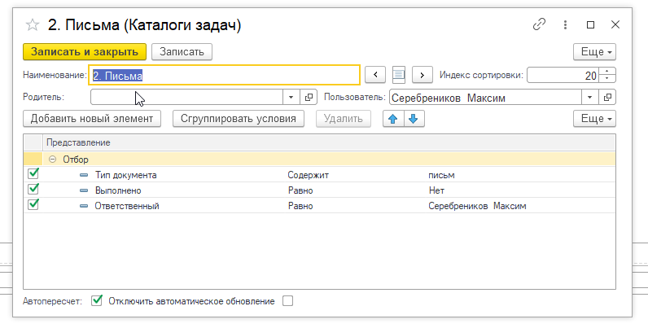Image resolution: width=648 pixels, height=328 pixels.
Task: Open the list icon between navigation arrows
Action: click(x=398, y=75)
